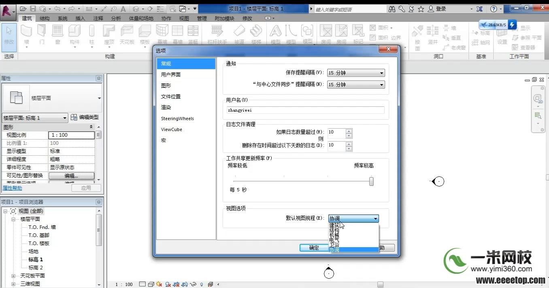Increase the log count spinner (如果日志数量超过)
This screenshot has height=288, width=549.
point(349,131)
